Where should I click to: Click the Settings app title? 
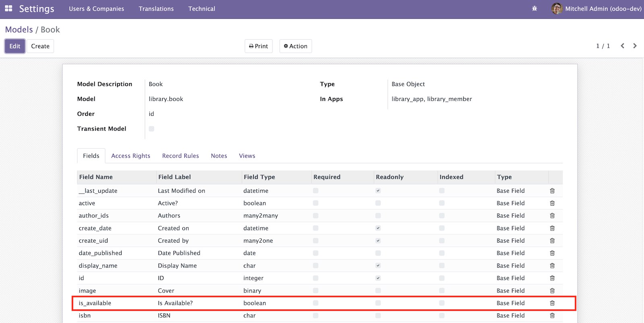(37, 8)
